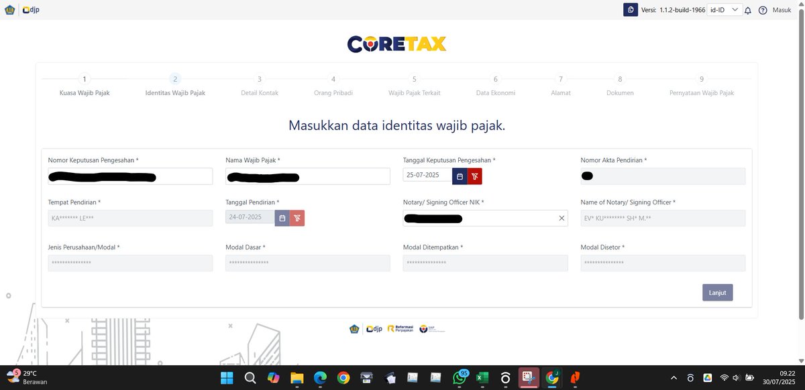
Task: Select step 9 Pernyataan Wajib Pajak
Action: pyautogui.click(x=702, y=85)
